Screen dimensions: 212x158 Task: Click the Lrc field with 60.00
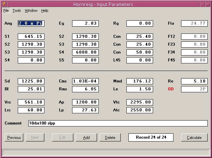31,110
